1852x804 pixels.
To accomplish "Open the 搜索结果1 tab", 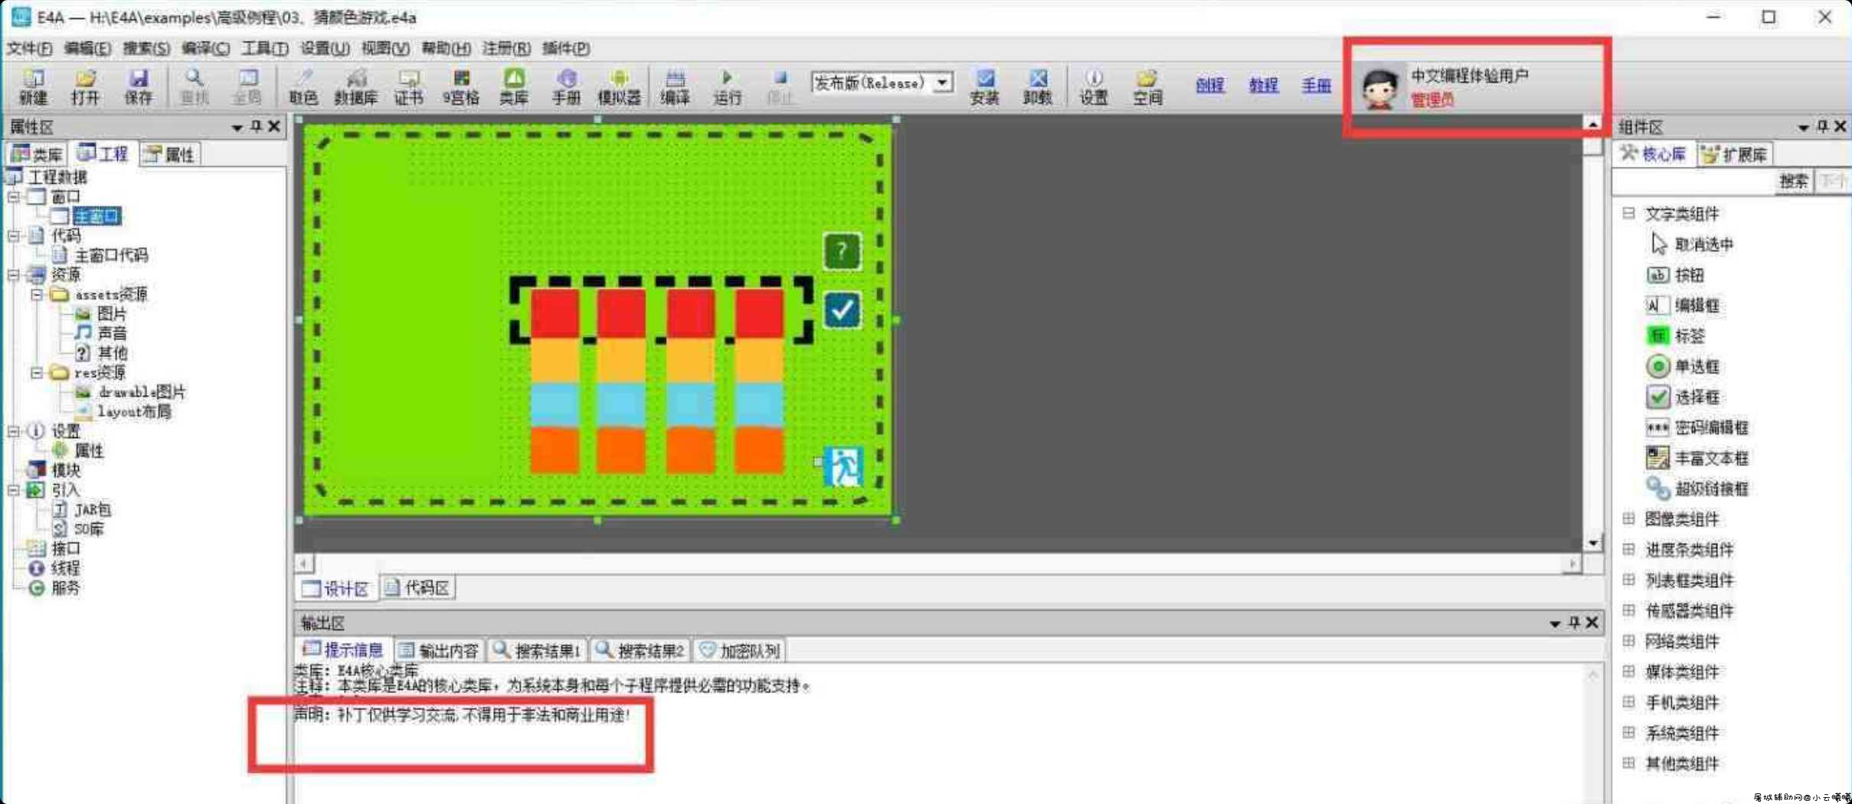I will coord(538,651).
